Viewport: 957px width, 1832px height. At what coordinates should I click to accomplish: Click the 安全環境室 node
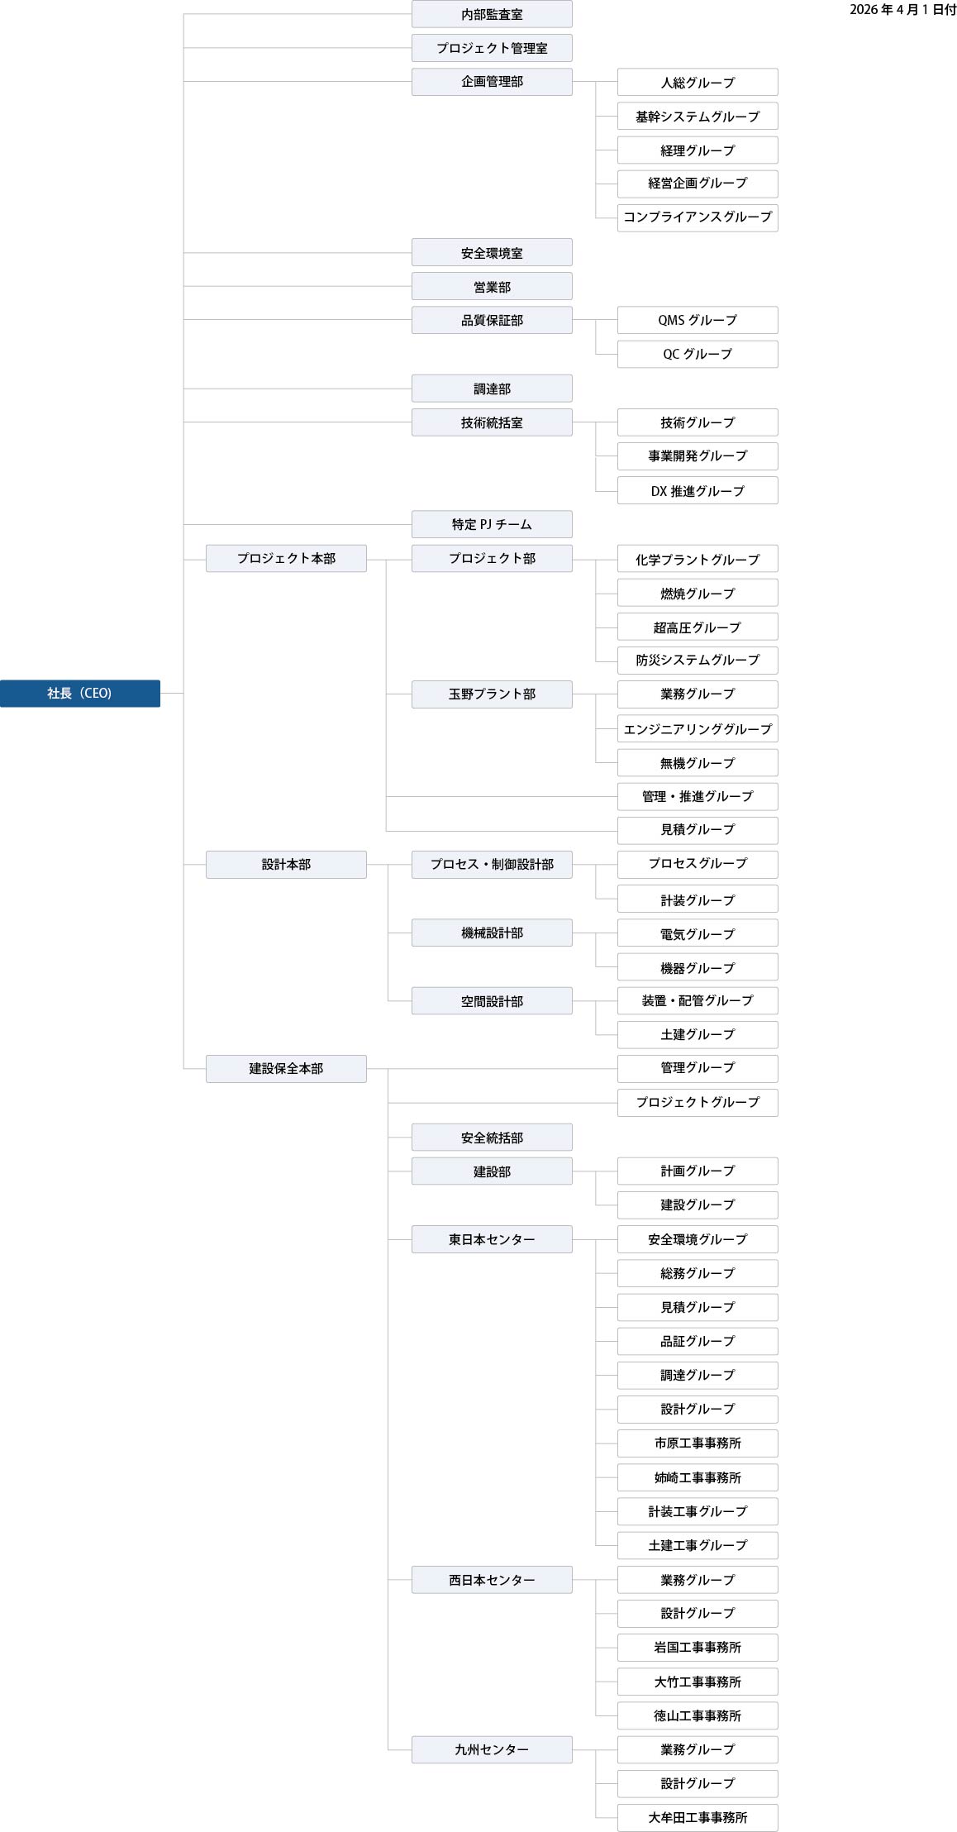click(492, 253)
